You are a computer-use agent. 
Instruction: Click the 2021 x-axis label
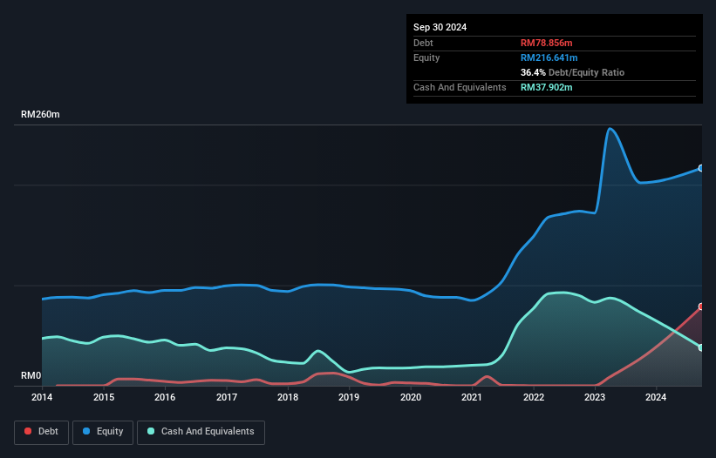(x=472, y=397)
